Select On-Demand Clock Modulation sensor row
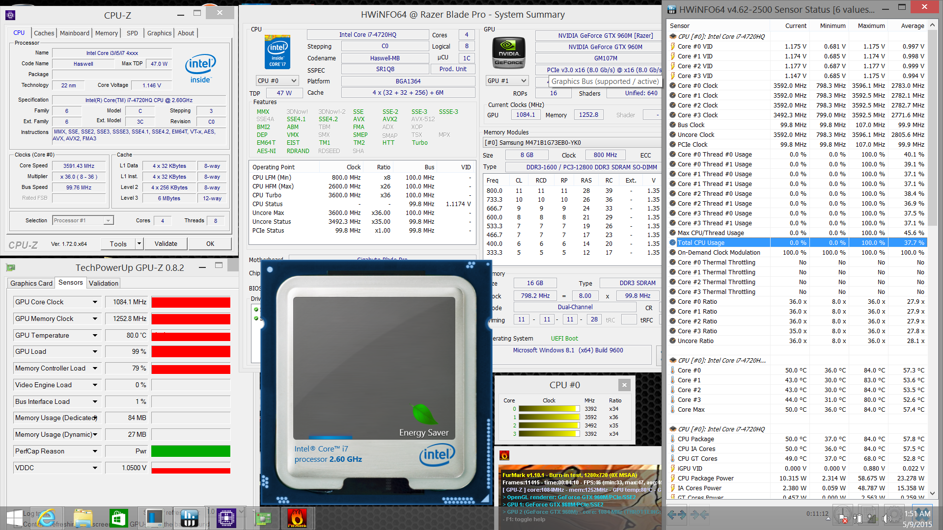 [798, 252]
